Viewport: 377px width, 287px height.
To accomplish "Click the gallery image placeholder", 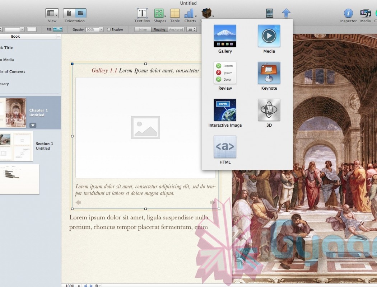I will click(x=145, y=127).
